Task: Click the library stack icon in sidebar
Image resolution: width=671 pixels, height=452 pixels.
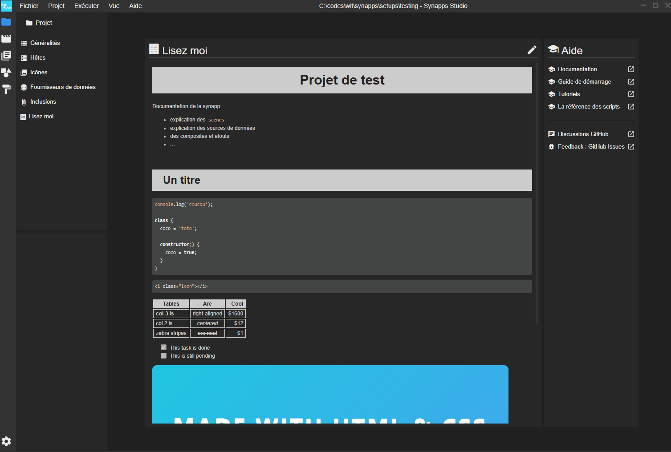Action: (6, 56)
